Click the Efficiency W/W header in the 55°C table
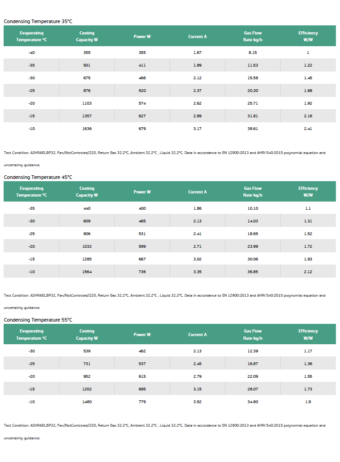340x462 pixels. pyautogui.click(x=308, y=334)
